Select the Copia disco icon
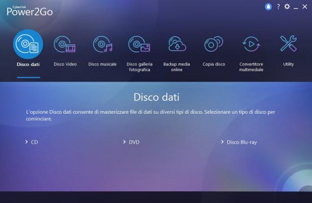312x203 pixels. click(x=214, y=44)
